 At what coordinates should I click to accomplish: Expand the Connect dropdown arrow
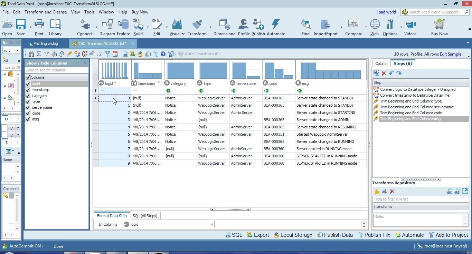(x=96, y=27)
